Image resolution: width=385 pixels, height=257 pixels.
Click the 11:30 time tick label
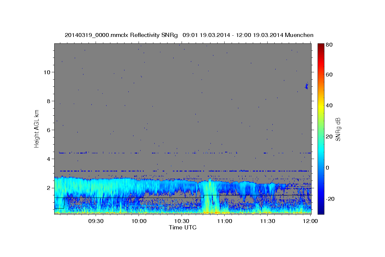coord(267,221)
